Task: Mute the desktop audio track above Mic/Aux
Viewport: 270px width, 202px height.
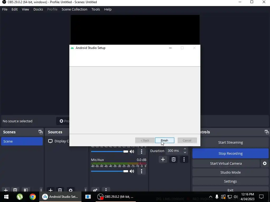Action: pos(132,151)
